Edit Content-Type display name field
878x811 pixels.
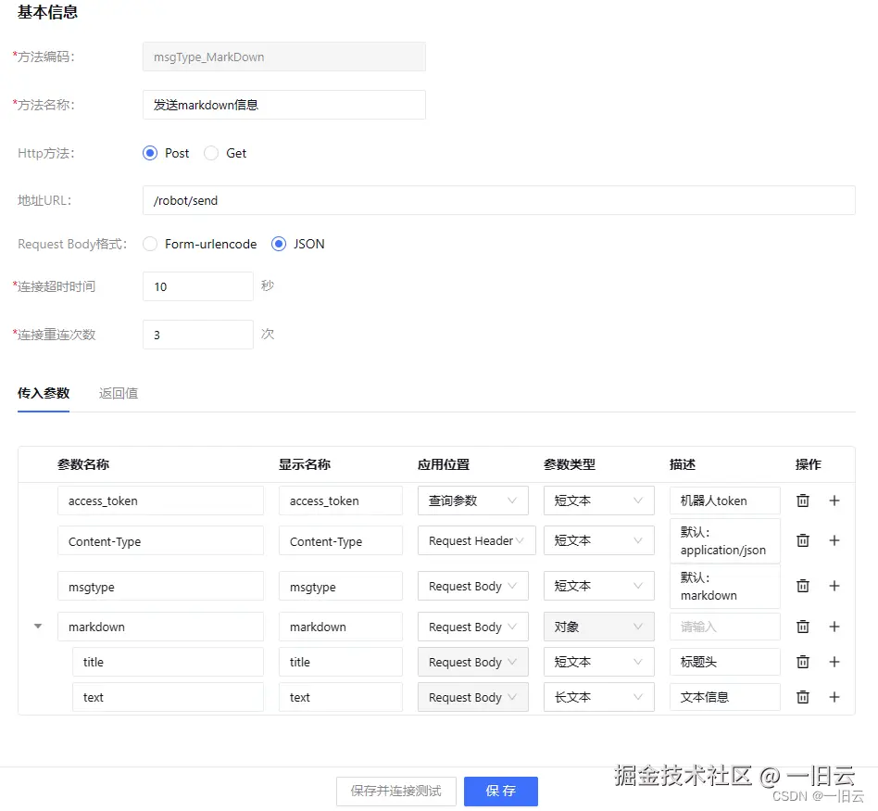point(341,541)
